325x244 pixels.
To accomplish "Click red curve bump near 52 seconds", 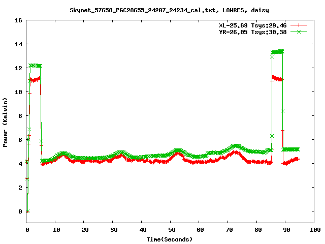I will click(177, 155).
